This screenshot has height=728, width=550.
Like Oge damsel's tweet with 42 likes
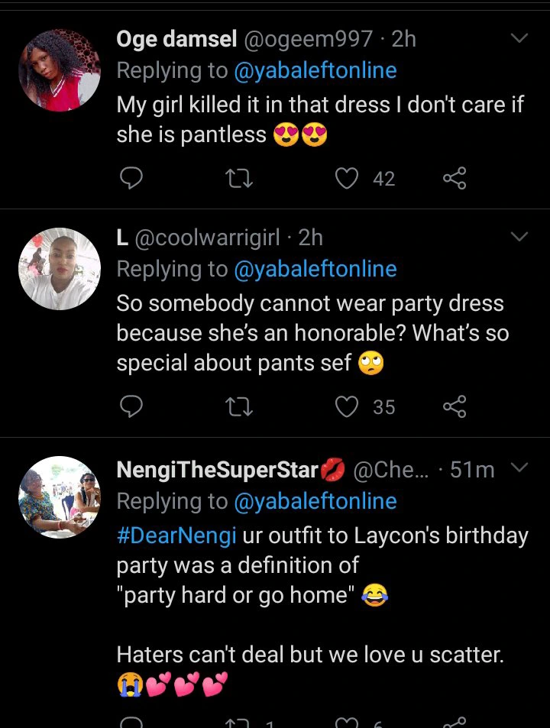[348, 179]
